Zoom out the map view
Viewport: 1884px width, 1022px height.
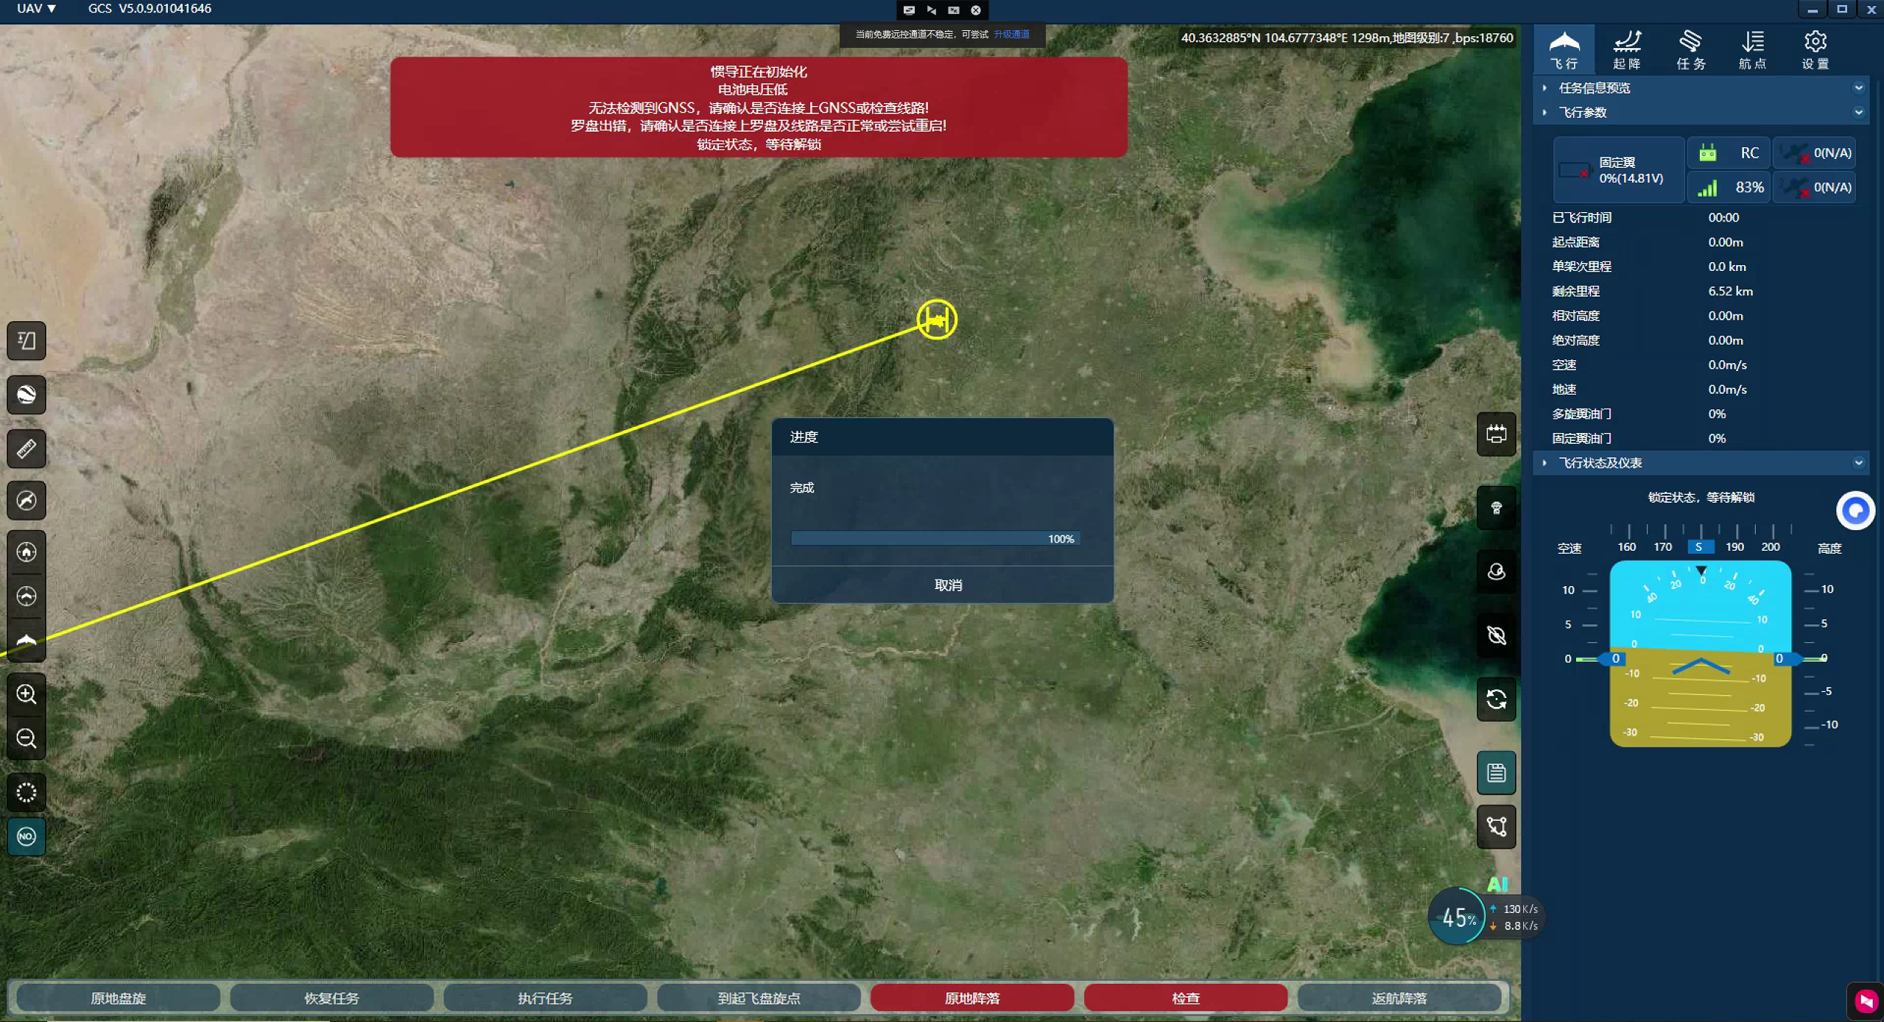point(27,739)
